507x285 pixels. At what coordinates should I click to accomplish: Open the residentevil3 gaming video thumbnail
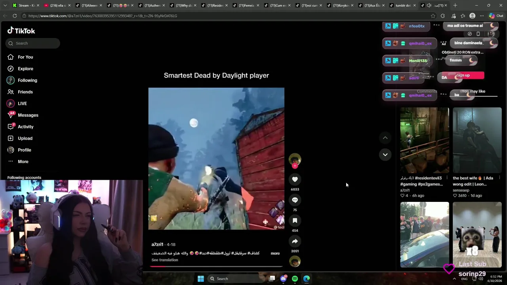point(425,140)
